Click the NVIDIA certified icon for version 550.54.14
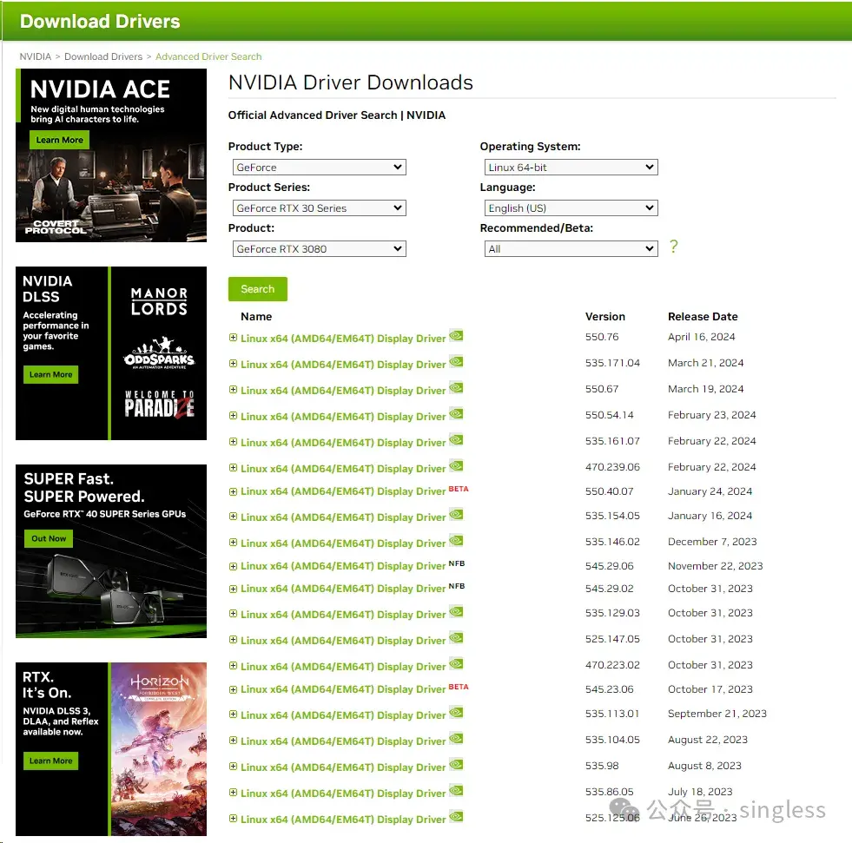 456,414
